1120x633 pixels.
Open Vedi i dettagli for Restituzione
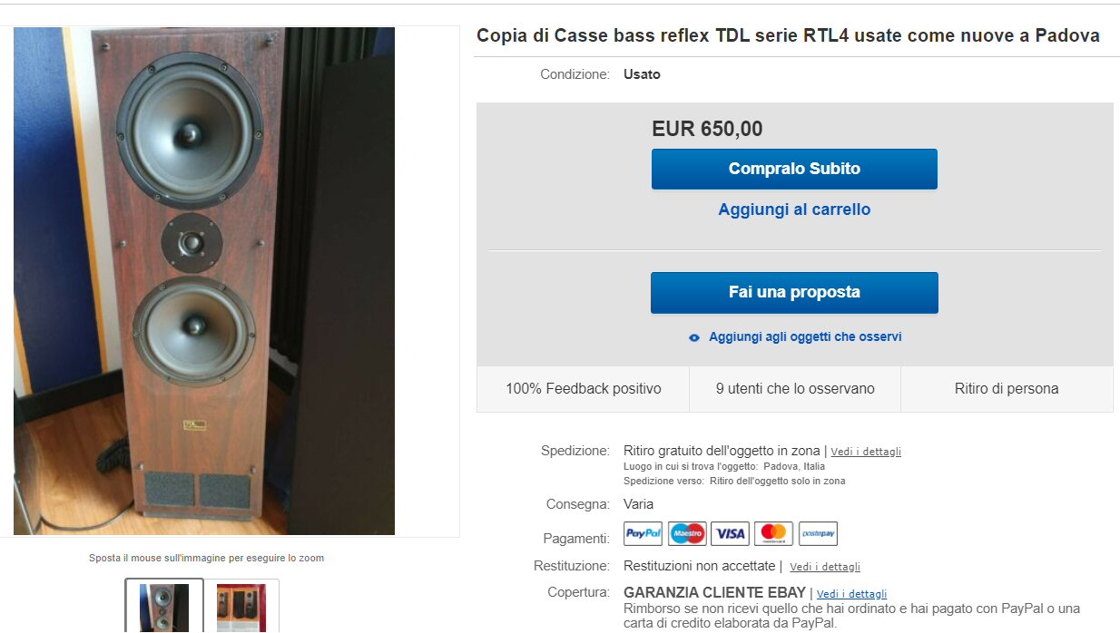825,567
